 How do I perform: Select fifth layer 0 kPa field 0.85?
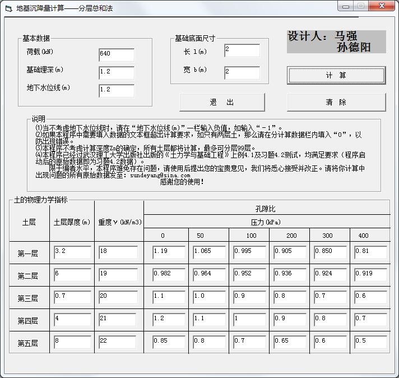[169, 342]
